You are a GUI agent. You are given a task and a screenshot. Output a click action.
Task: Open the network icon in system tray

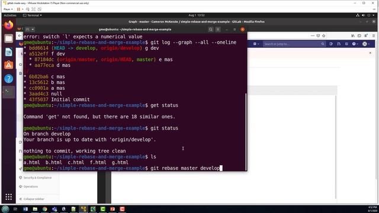click(x=358, y=15)
